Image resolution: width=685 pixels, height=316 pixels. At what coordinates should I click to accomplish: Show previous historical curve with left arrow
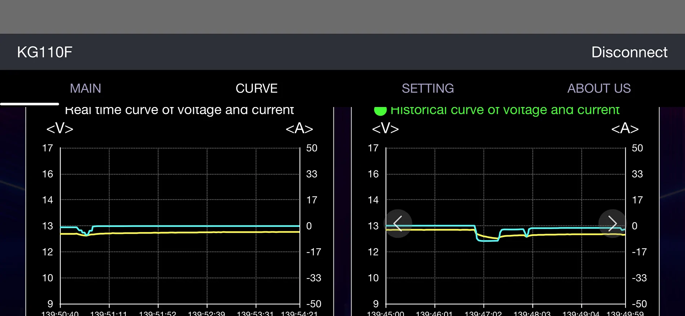click(x=398, y=223)
